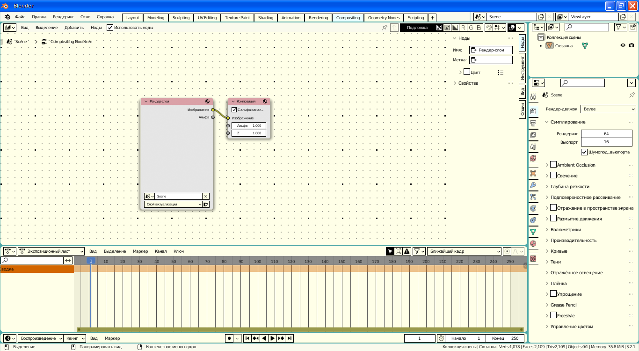Viewport: 639px width, 351px height.
Task: Click the Рендеринг samples field showing 64
Action: click(606, 134)
